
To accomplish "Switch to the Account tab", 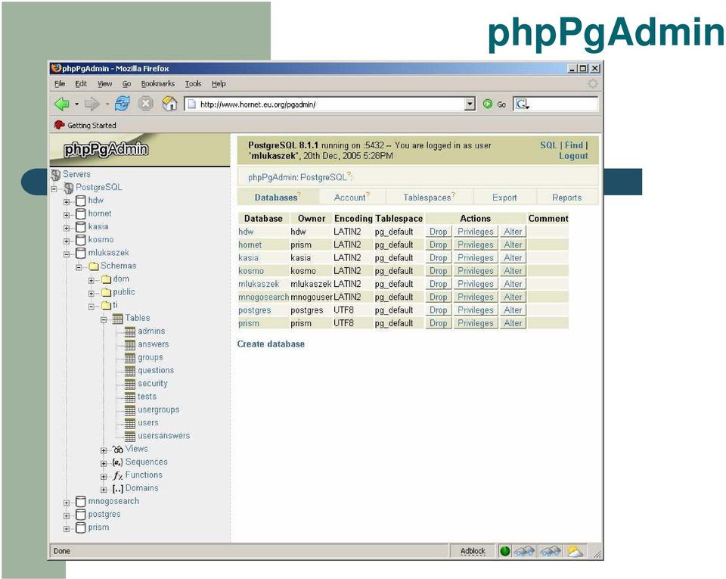I will (352, 198).
